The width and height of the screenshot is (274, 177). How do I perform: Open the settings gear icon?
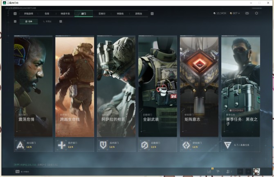pos(256,13)
